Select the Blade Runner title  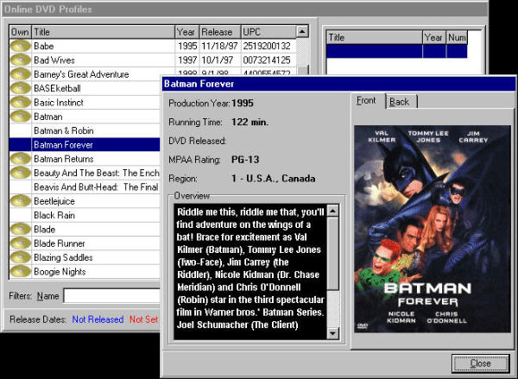tap(60, 243)
